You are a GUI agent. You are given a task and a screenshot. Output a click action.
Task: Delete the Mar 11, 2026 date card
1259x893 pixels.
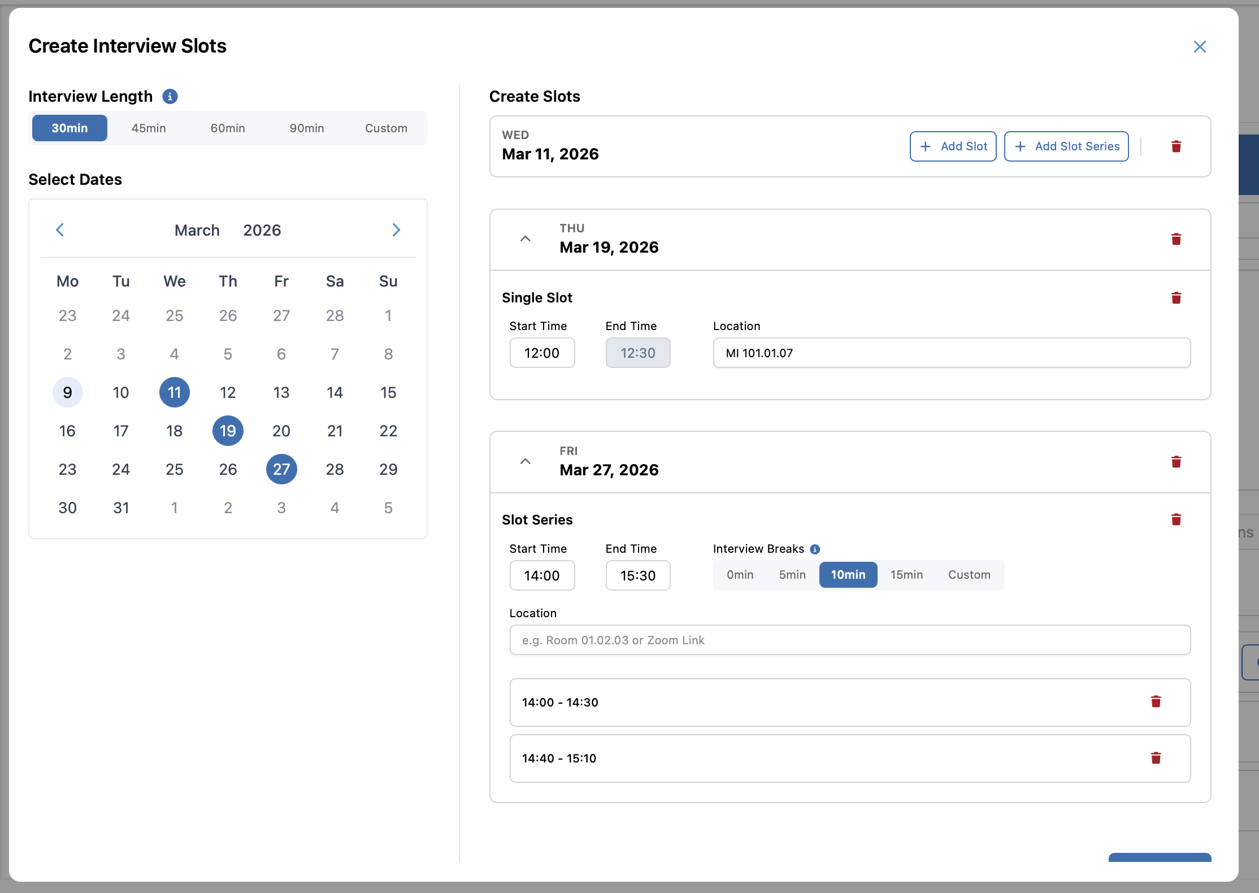tap(1177, 146)
